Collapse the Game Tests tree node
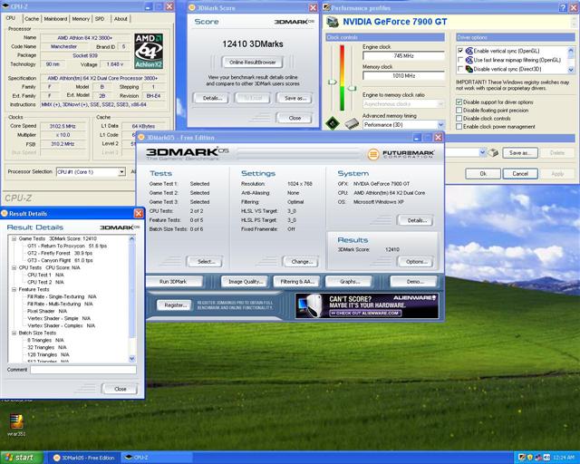 coord(14,238)
